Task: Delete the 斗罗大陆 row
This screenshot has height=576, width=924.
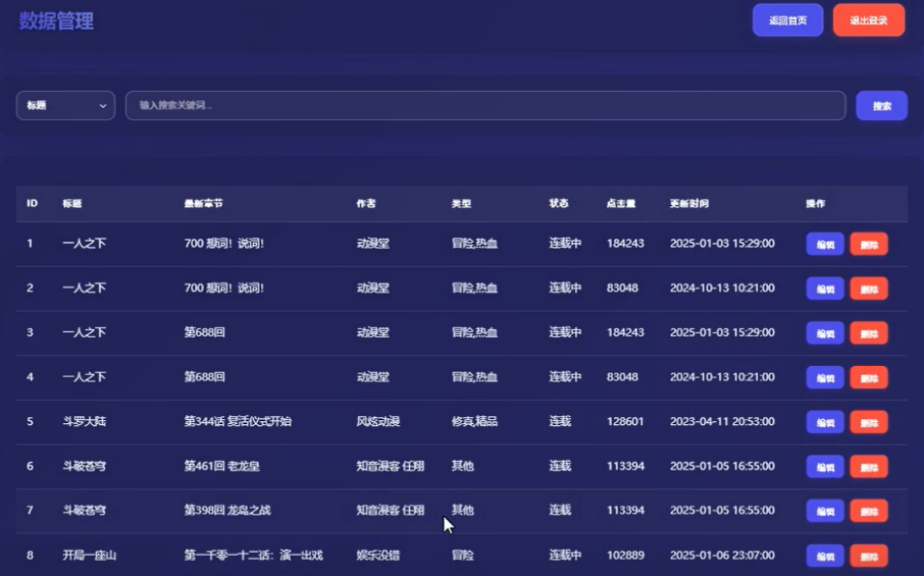Action: 869,422
